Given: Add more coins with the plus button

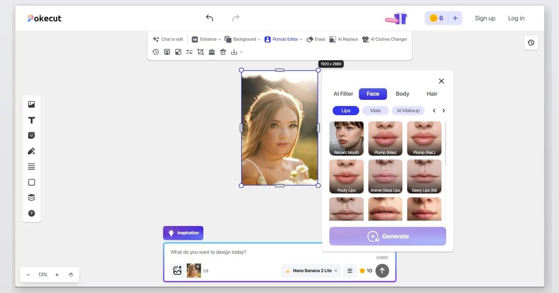Looking at the screenshot, I should point(455,18).
